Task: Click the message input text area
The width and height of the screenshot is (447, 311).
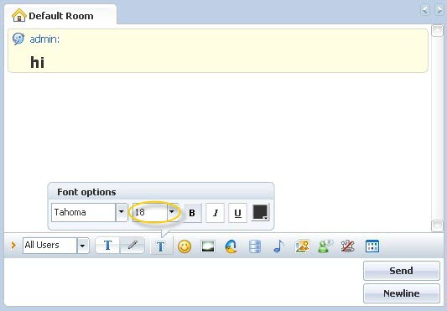Action: point(183,282)
